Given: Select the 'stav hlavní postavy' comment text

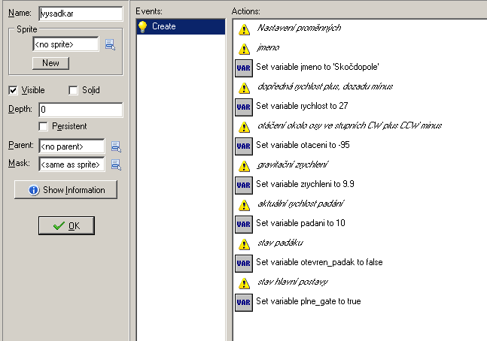Looking at the screenshot, I should click(293, 282).
